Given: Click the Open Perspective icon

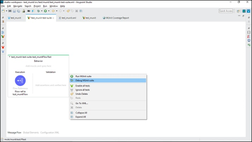Looking at the screenshot, I should pos(238,11).
